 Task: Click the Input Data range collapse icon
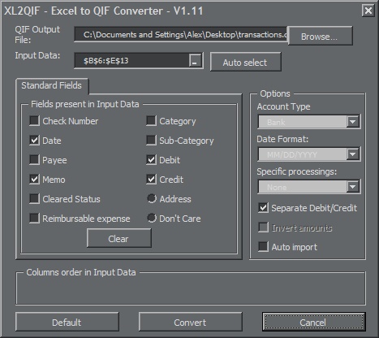coord(195,61)
